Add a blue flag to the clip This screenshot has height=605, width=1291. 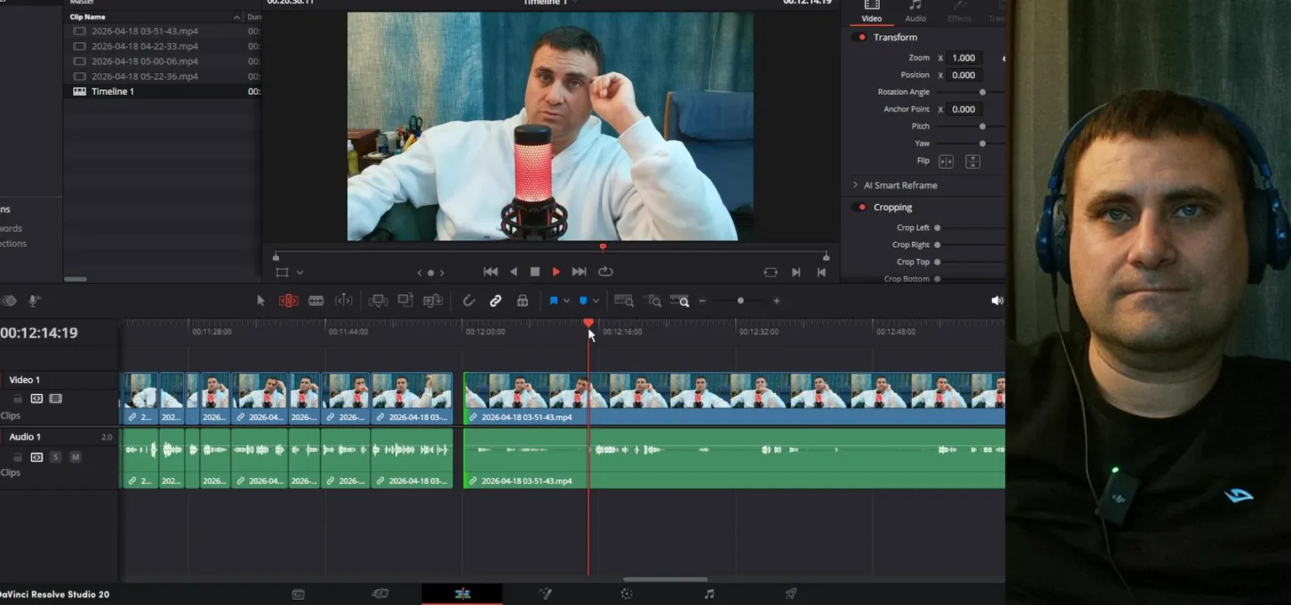tap(554, 301)
